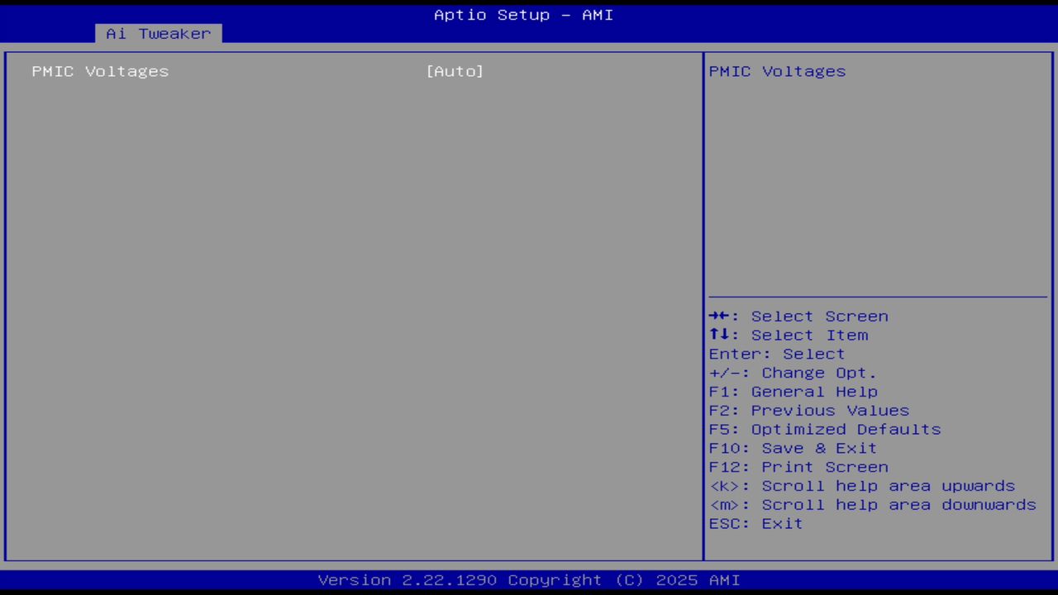Click Scroll help area downwards entry
This screenshot has height=595, width=1058.
coord(872,505)
